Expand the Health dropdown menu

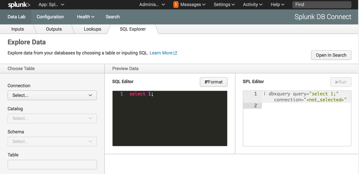click(x=86, y=17)
